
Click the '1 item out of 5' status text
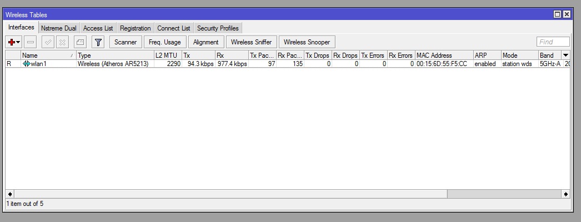[x=24, y=204]
